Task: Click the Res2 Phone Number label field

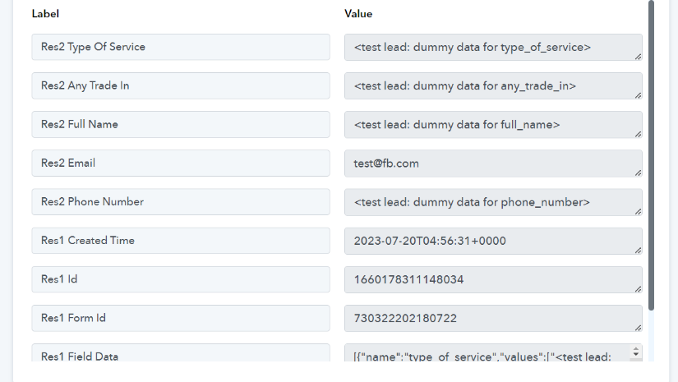Action: tap(181, 202)
